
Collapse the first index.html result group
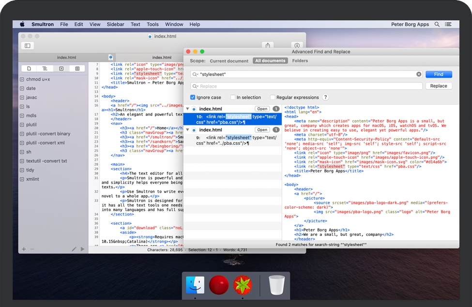pyautogui.click(x=188, y=109)
